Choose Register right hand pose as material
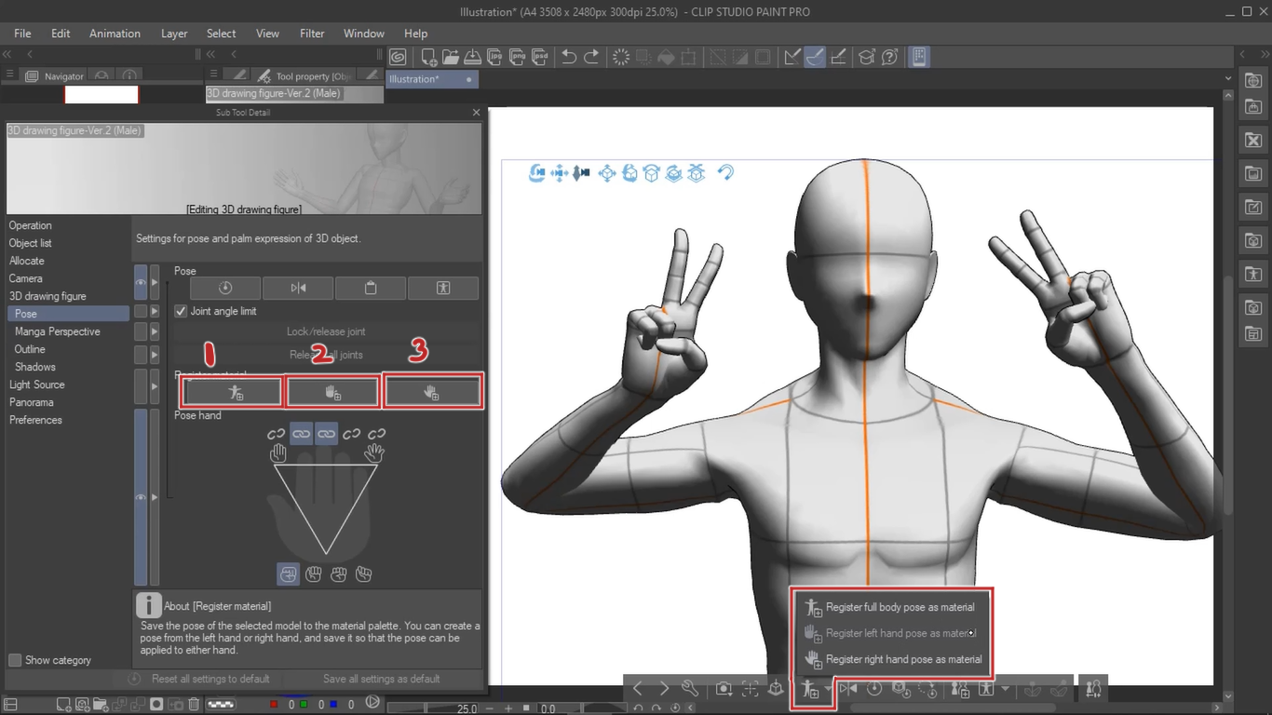Image resolution: width=1272 pixels, height=715 pixels. point(903,659)
